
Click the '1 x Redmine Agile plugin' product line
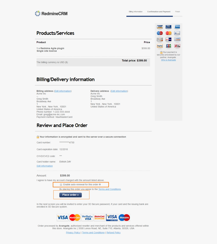pyautogui.click(x=50, y=48)
